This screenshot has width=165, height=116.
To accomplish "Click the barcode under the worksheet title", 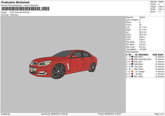I will (x=21, y=9).
